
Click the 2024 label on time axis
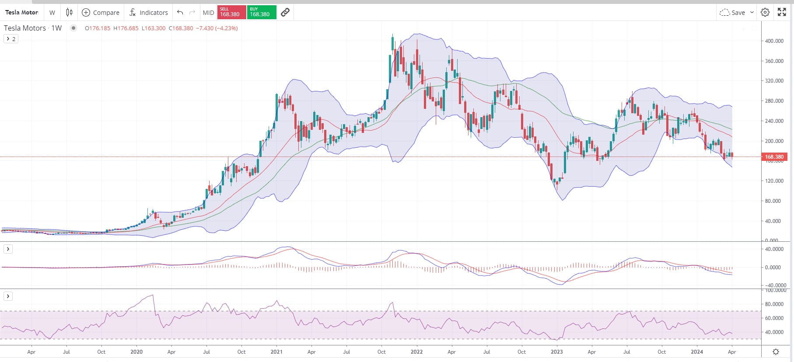coord(697,352)
